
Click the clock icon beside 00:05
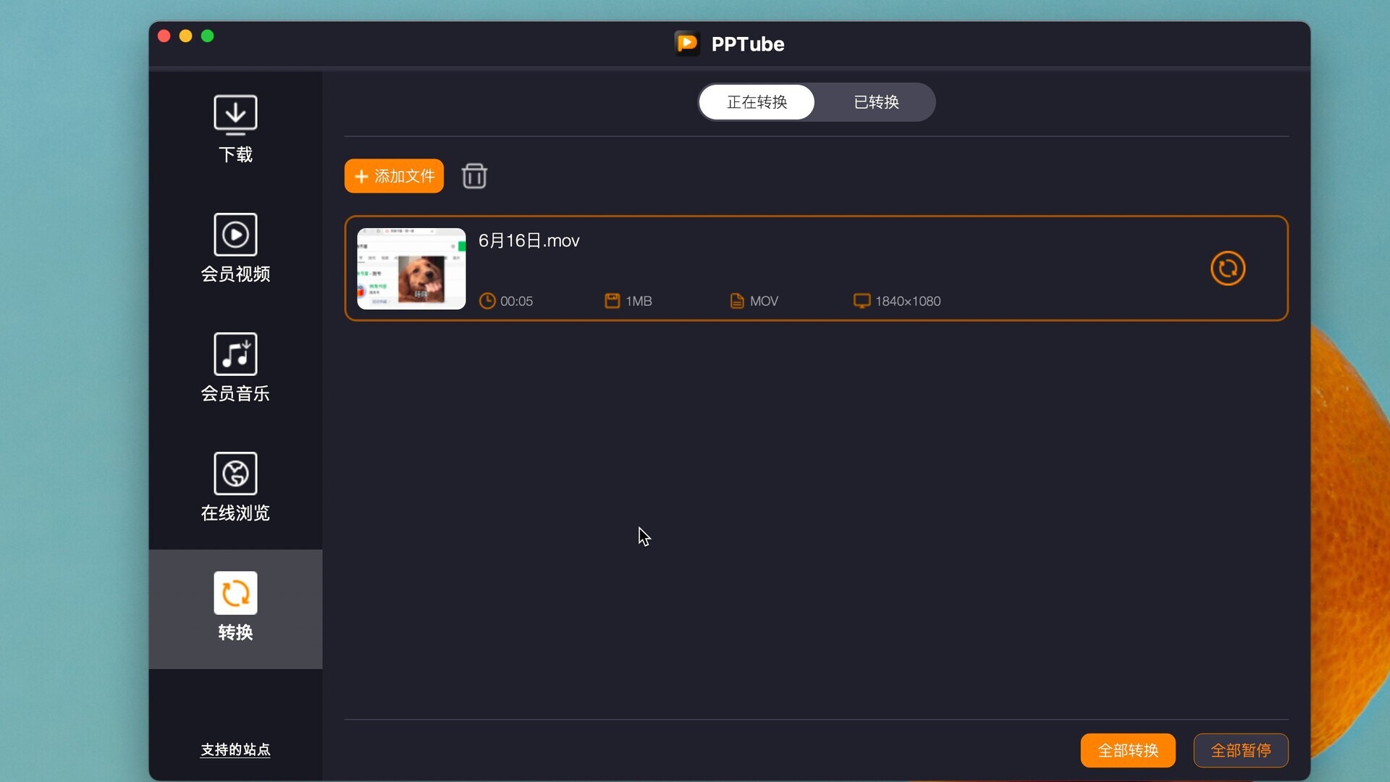(487, 301)
